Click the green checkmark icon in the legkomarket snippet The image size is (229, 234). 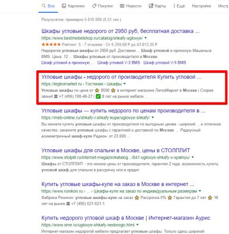(98, 97)
